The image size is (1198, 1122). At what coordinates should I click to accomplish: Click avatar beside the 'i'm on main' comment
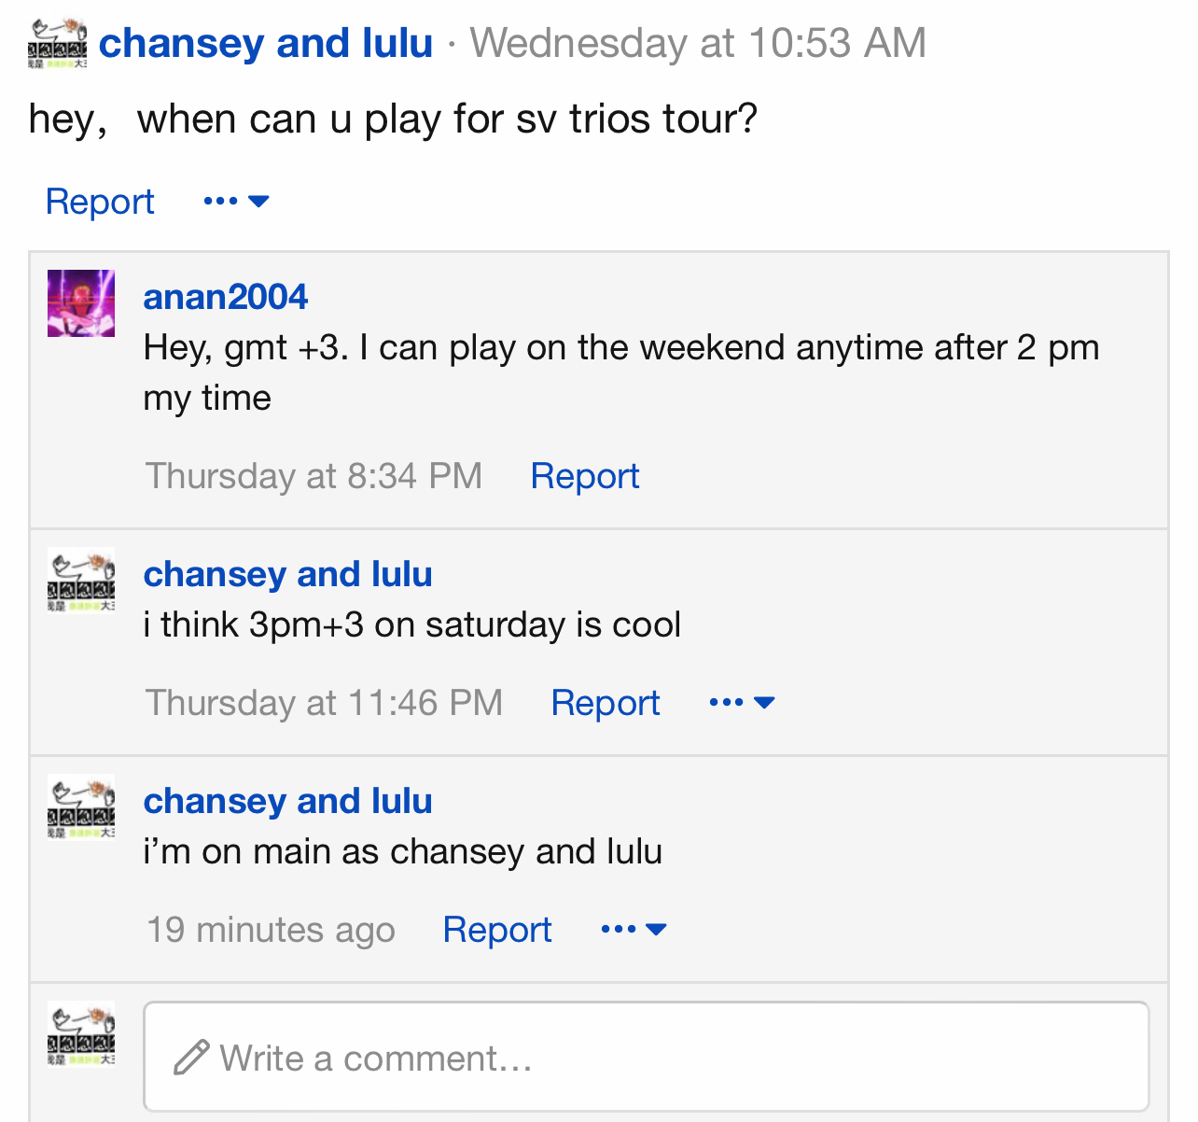coord(81,807)
